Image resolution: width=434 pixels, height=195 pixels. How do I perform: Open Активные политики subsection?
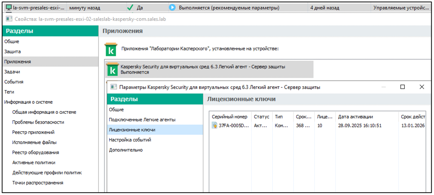coord(34,163)
